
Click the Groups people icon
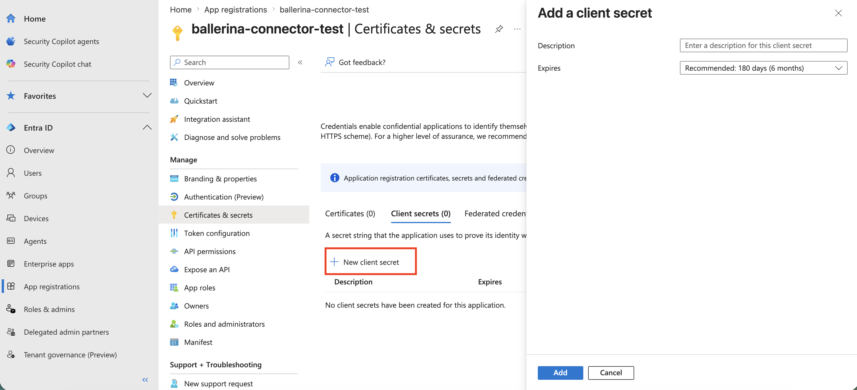click(x=11, y=195)
